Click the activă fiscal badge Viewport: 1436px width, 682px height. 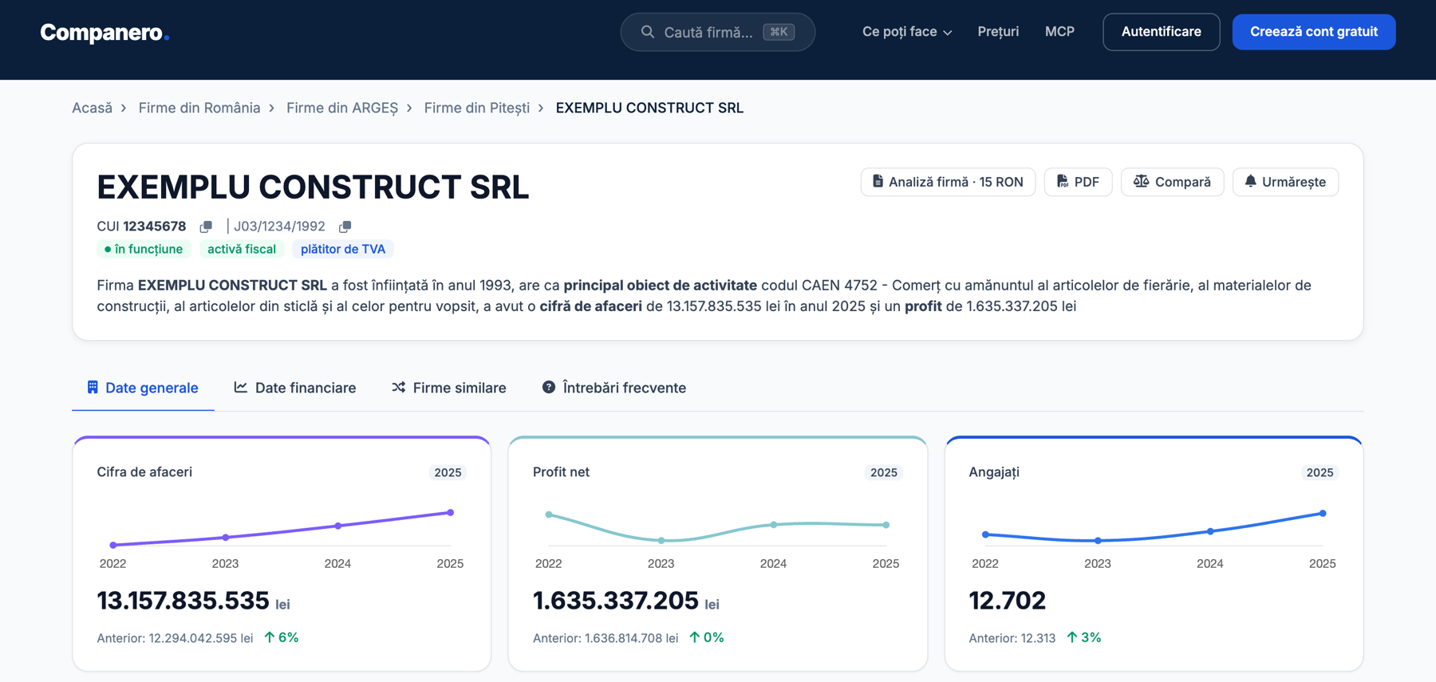click(x=242, y=249)
